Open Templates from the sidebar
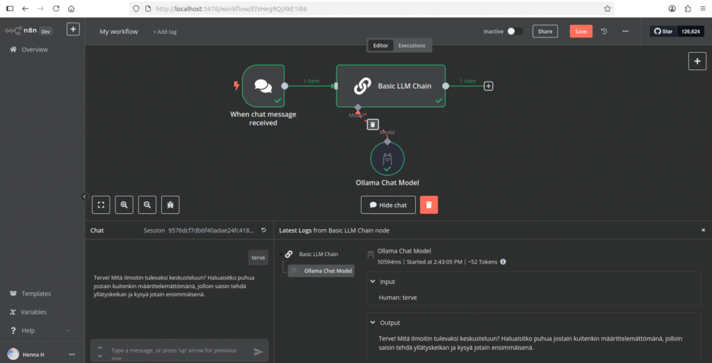 35,294
